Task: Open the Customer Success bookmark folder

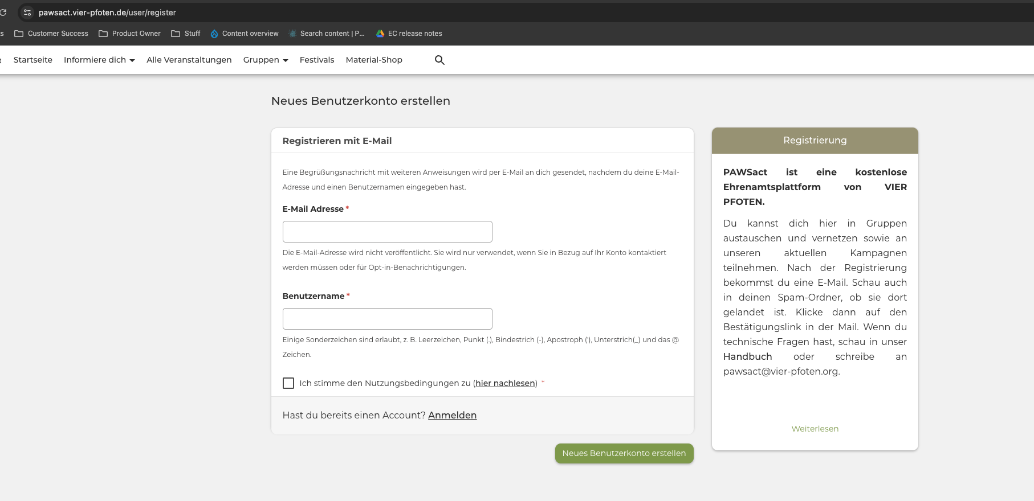Action: [51, 34]
